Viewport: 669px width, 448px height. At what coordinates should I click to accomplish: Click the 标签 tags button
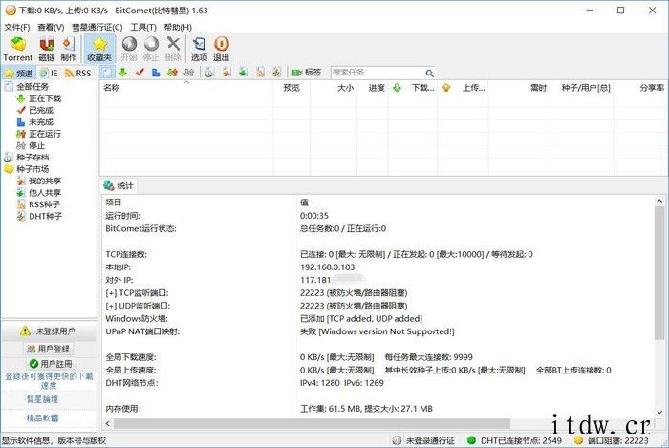[307, 73]
